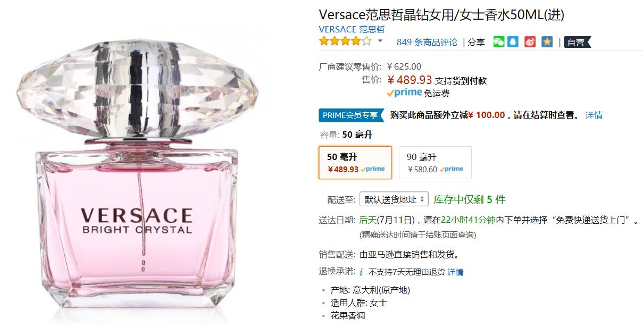Share product via QQ icon
The width and height of the screenshot is (643, 327).
[513, 42]
